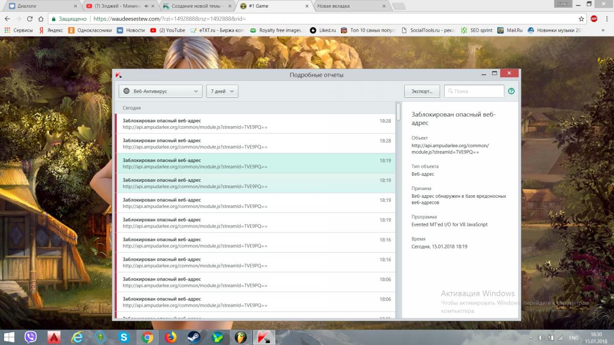Open the Mail.Ru bookmark

(510, 30)
